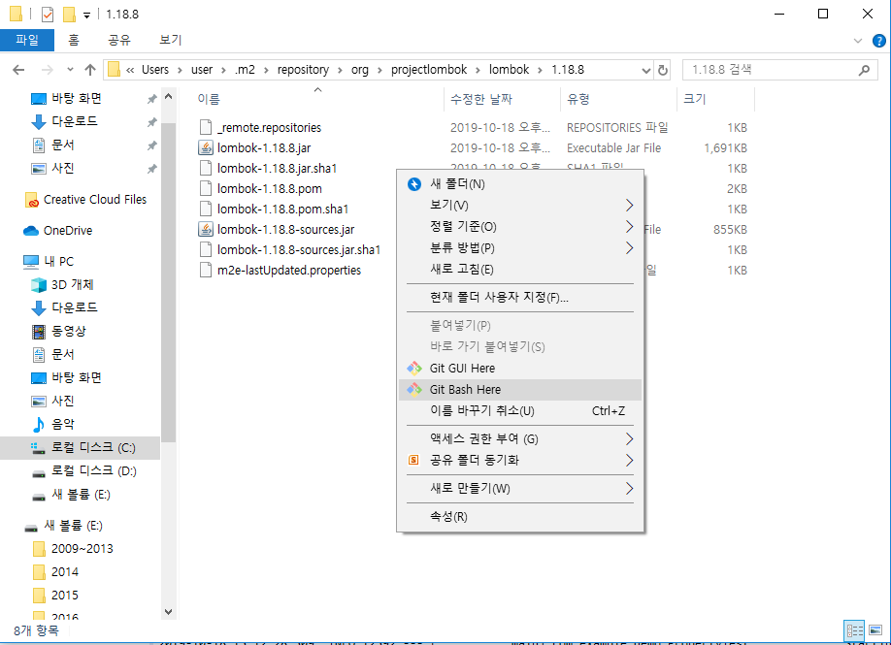This screenshot has height=645, width=891.
Task: Select lombok-1.18.8.pom.sha1 file name
Action: click(283, 210)
